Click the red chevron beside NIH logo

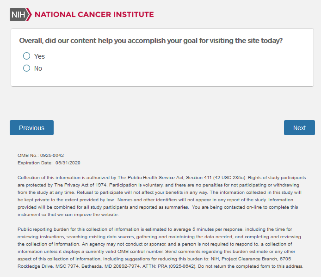click(x=30, y=14)
